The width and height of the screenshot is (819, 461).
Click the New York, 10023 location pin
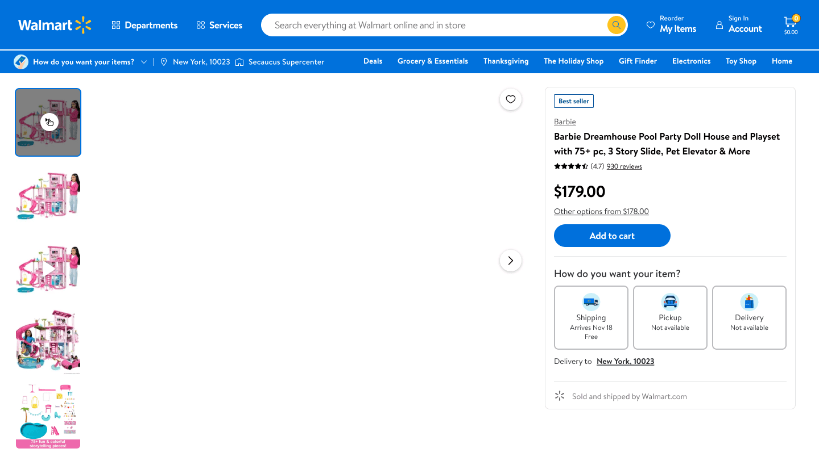(x=164, y=62)
